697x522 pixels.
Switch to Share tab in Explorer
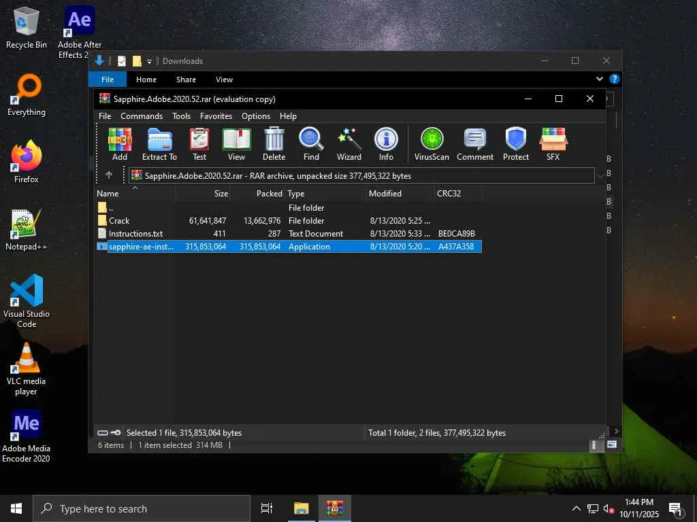point(186,80)
